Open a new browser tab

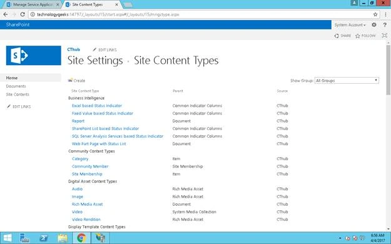(x=128, y=5)
